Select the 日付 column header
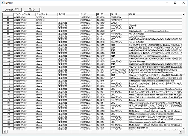The height and width of the screenshot is (136, 188). 88,14
